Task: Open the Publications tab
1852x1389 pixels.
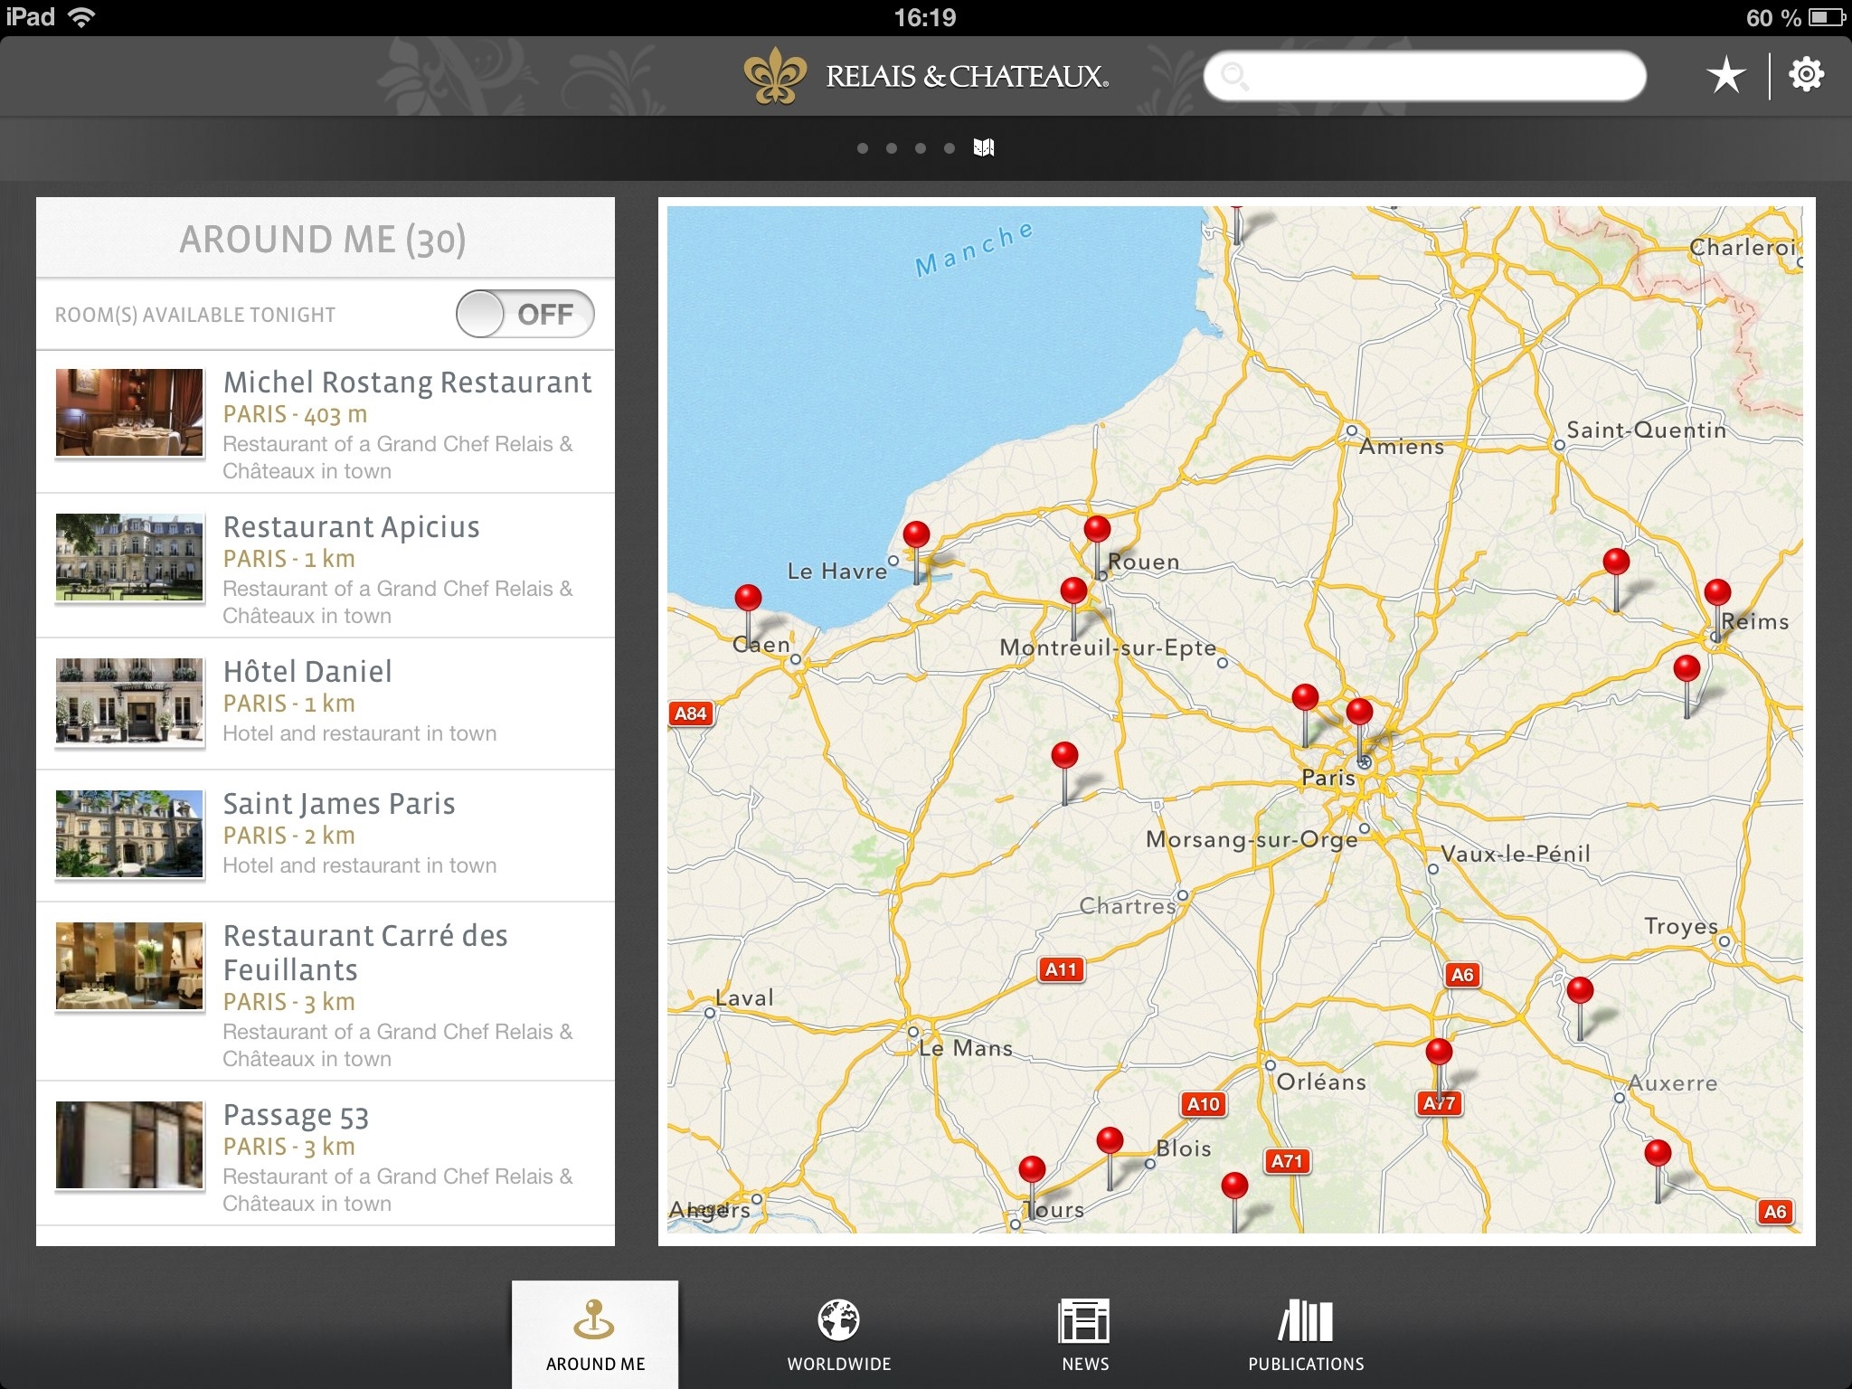Action: 1306,1336
